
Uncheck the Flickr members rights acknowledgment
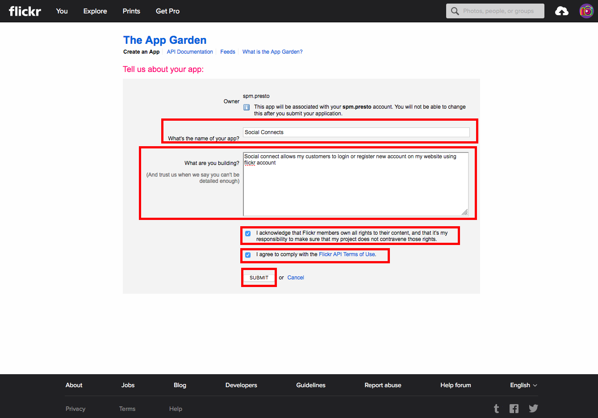pos(248,233)
